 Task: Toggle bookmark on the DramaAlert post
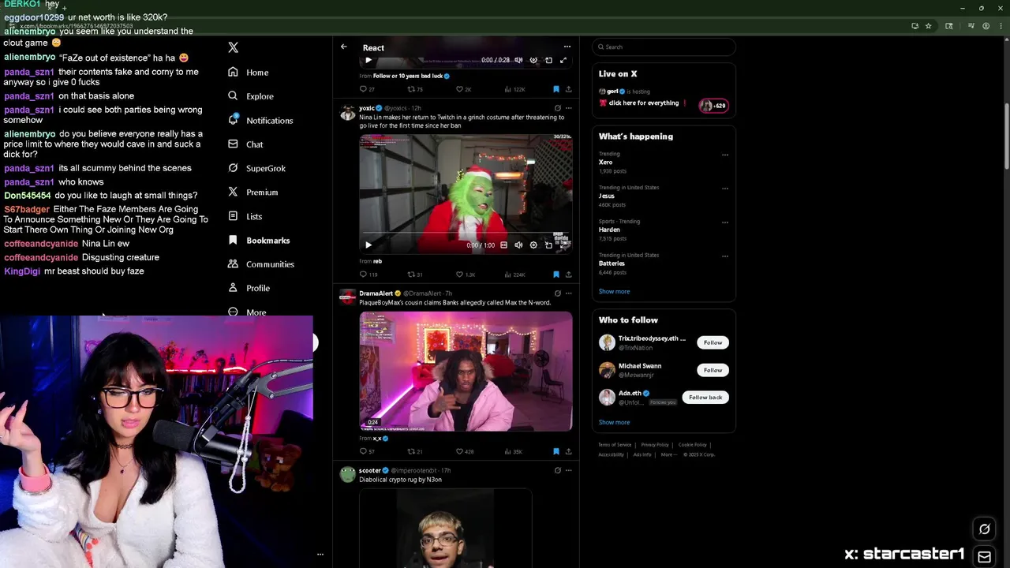[555, 451]
